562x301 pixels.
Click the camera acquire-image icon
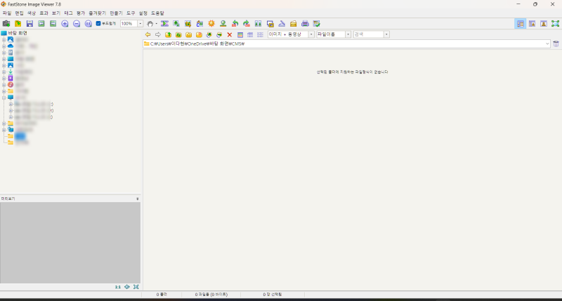6,24
